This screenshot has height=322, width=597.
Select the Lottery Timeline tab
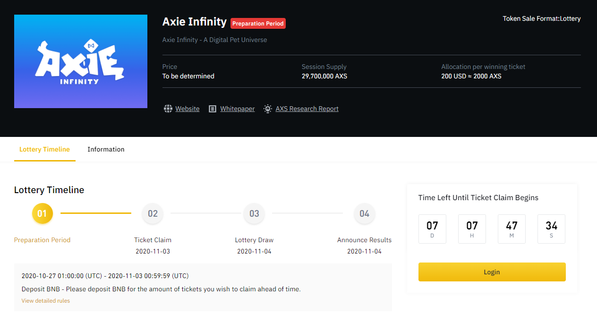(44, 149)
